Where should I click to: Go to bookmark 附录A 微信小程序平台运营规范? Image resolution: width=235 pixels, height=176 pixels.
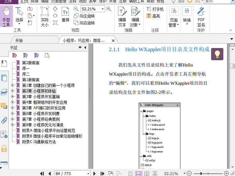click(x=48, y=131)
